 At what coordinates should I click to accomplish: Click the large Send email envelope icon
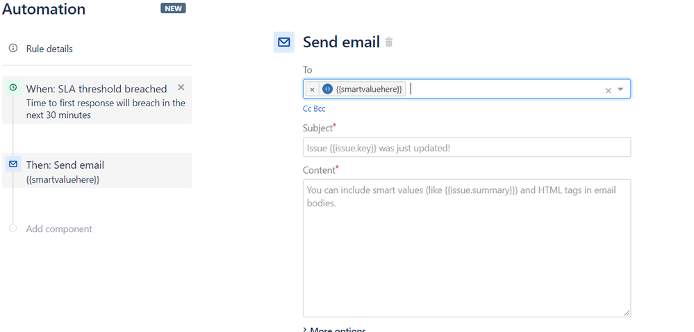pyautogui.click(x=283, y=42)
